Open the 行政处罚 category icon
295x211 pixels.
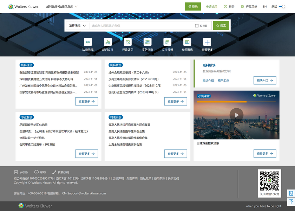(127, 42)
